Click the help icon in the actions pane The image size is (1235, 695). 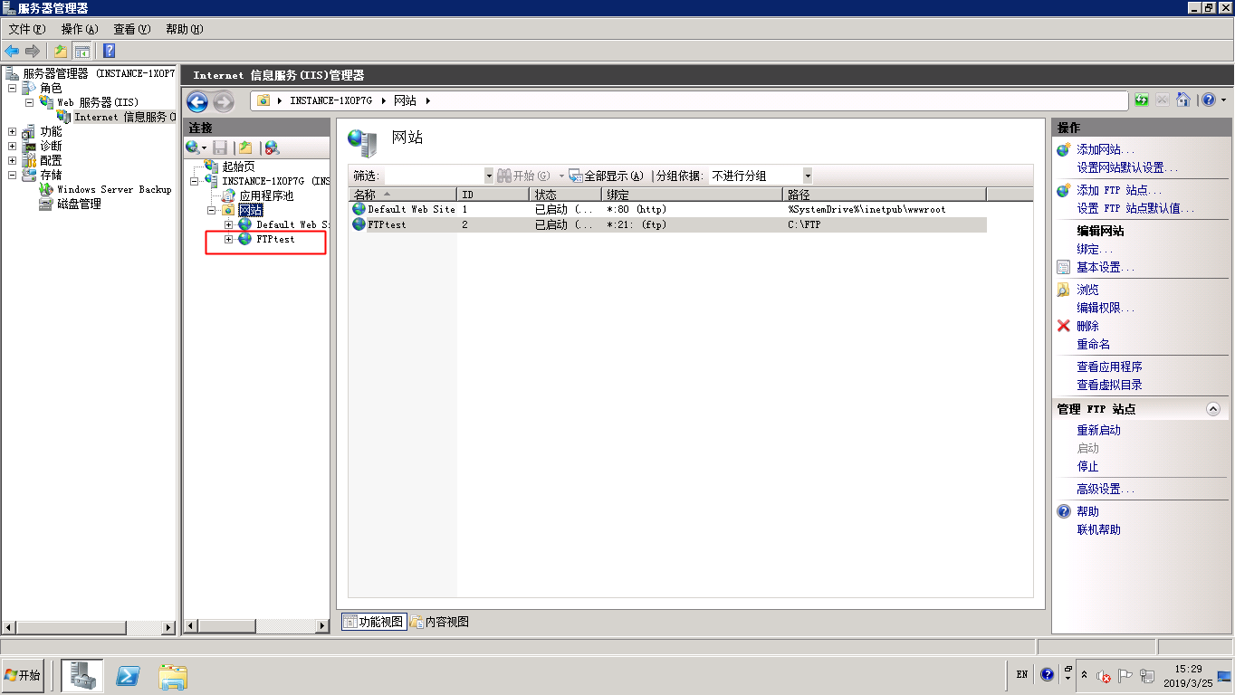tap(1064, 511)
